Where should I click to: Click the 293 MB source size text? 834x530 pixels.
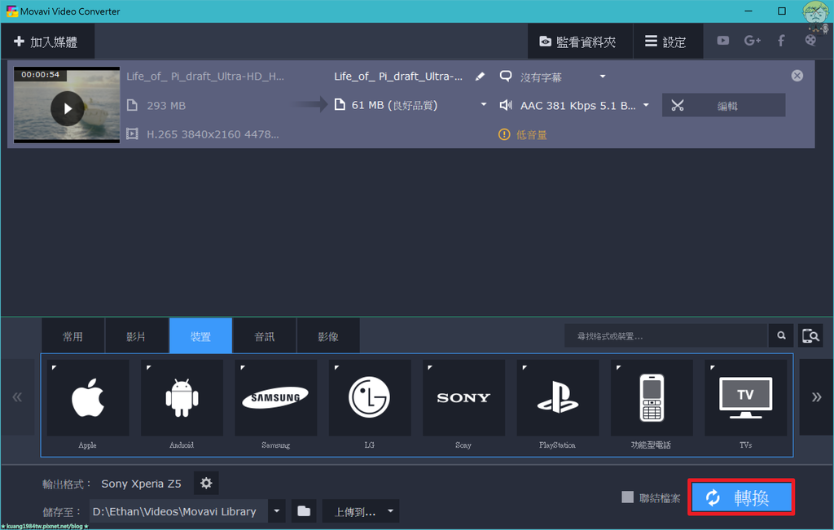[166, 106]
